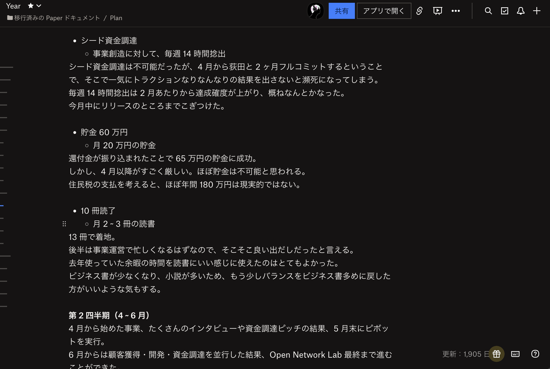Click drag handle beside 月 2~3 冊の読書
Screen dimensions: 550x369
point(64,224)
